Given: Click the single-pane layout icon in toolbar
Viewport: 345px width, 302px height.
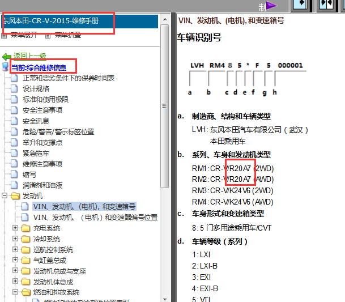Looking at the screenshot, I should (x=300, y=5).
